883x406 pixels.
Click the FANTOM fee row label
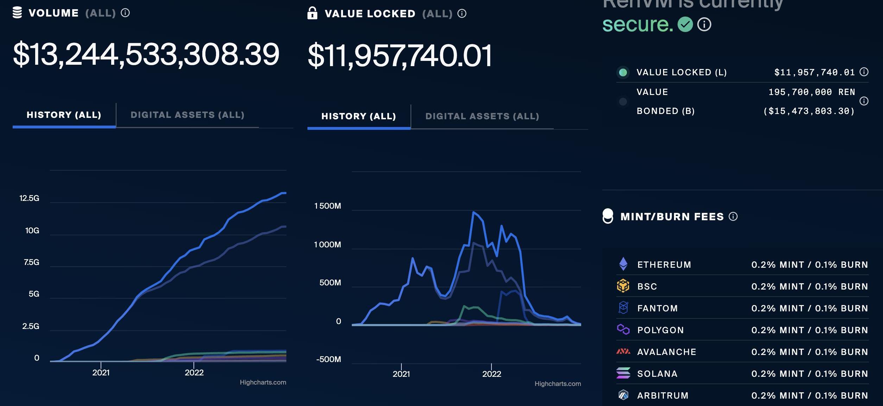coord(658,308)
